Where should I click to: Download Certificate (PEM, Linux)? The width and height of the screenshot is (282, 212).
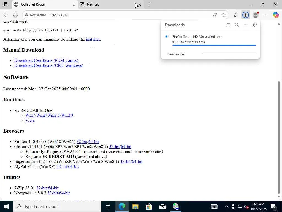coord(46,60)
